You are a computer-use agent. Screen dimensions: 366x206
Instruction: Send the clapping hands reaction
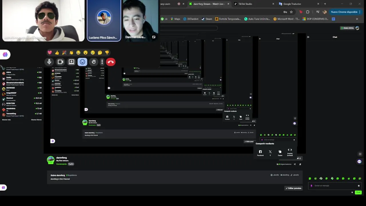tap(71, 53)
